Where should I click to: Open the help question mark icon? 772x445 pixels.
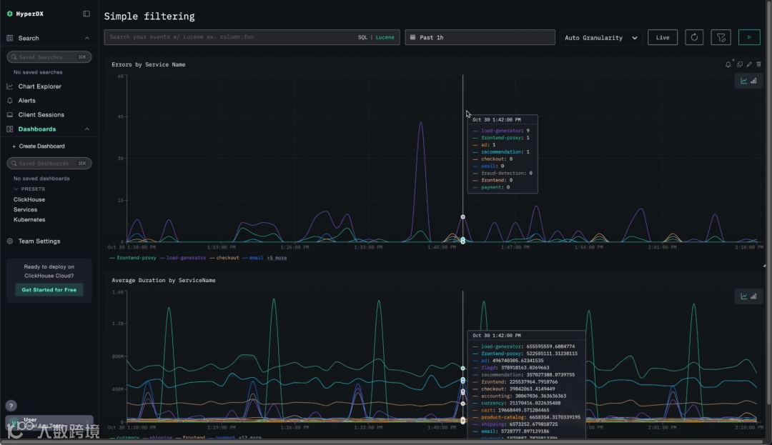pos(11,406)
